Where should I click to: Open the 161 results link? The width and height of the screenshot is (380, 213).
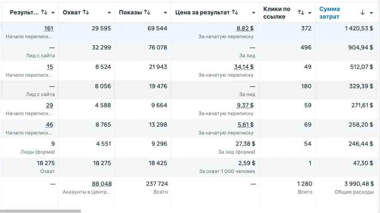click(49, 29)
